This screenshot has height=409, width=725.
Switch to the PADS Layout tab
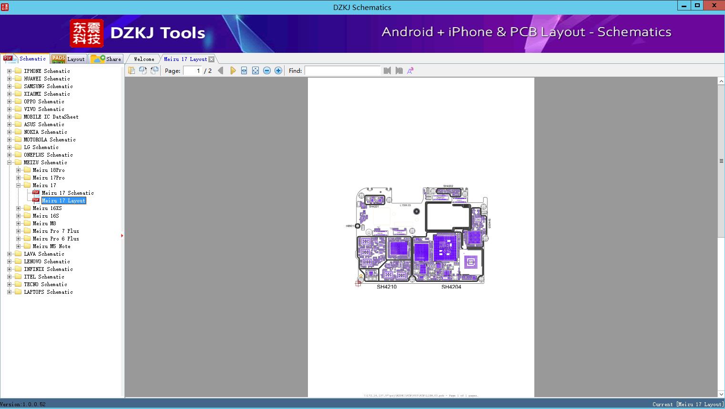point(68,59)
